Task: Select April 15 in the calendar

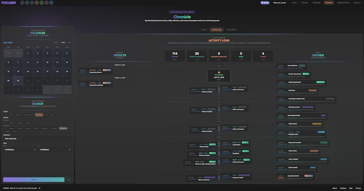Action: [28, 72]
